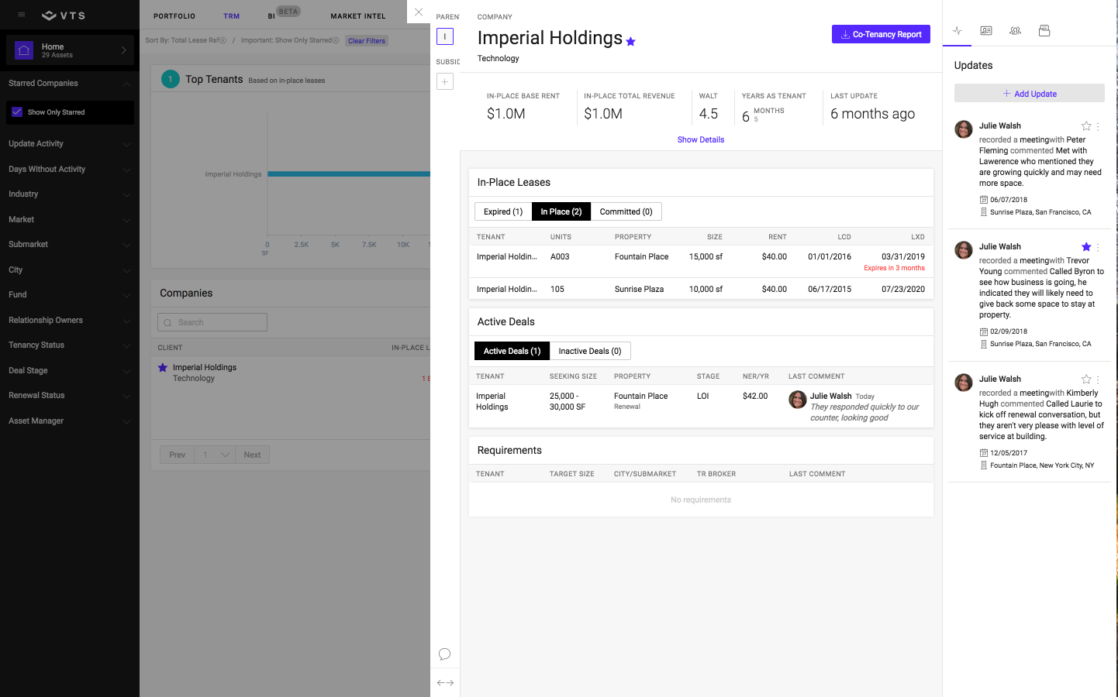The height and width of the screenshot is (697, 1118).
Task: Open more options for the Peter Fleming update
Action: [1098, 126]
